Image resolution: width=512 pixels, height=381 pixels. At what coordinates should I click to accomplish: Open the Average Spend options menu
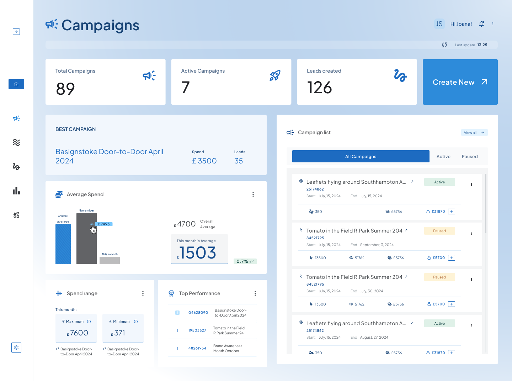[x=253, y=194]
